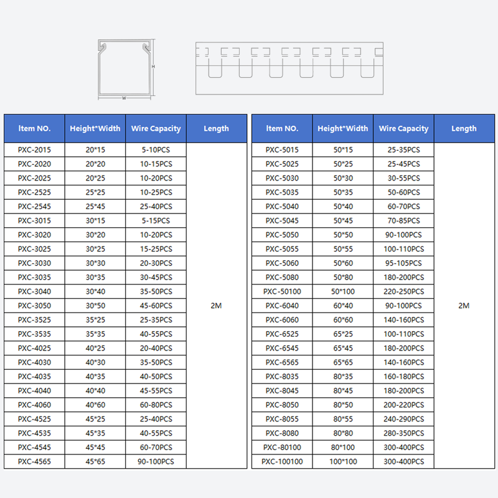Click the 20*15 size cell
Screen dimensions: 498x498
(95, 150)
